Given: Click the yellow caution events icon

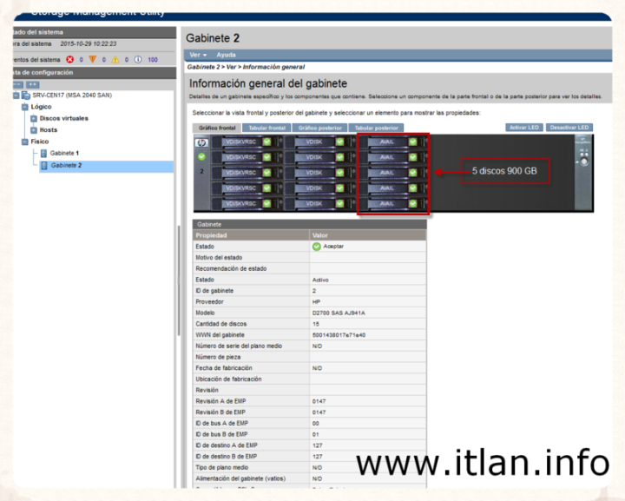Looking at the screenshot, I should pos(115,60).
